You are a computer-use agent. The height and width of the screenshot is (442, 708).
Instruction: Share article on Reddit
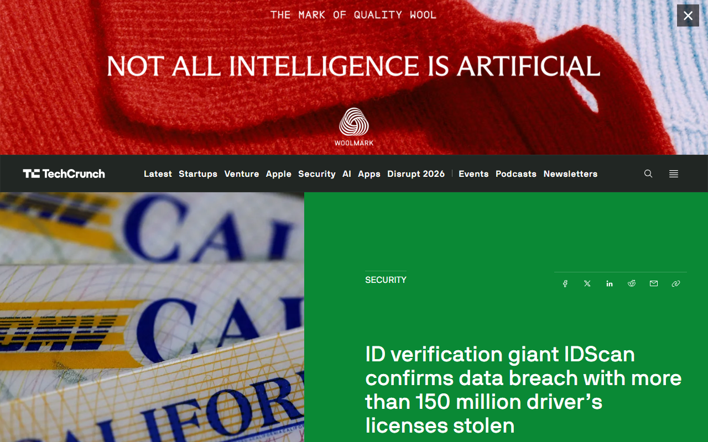pyautogui.click(x=632, y=283)
